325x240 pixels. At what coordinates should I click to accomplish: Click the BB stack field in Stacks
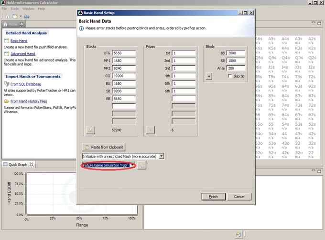[x=124, y=99]
